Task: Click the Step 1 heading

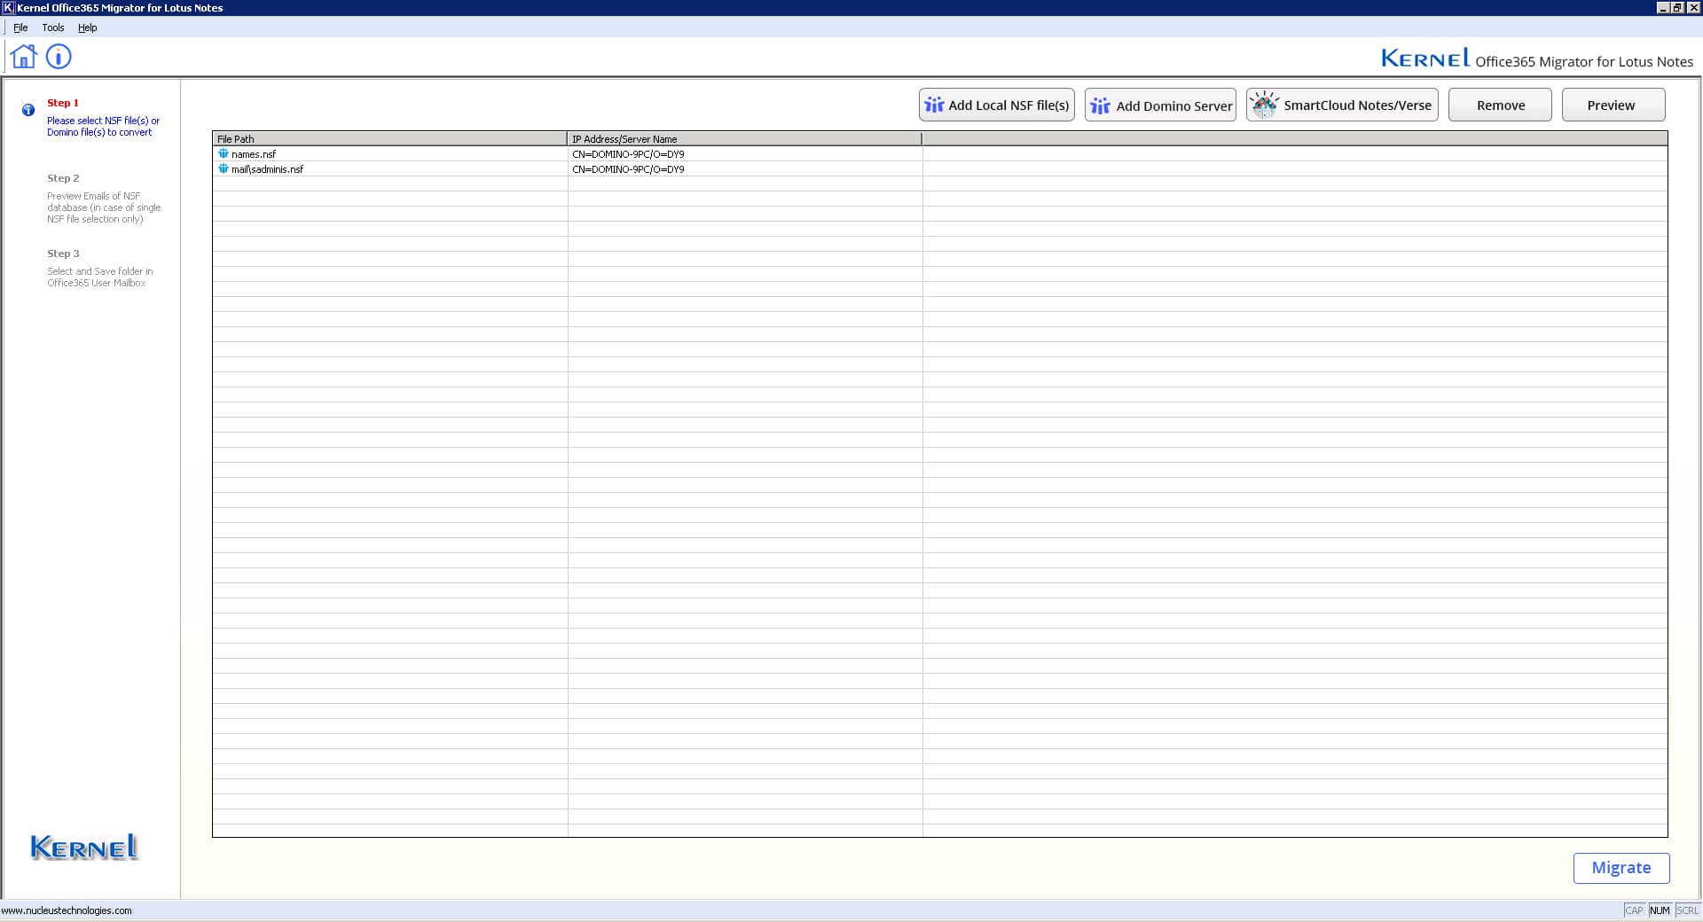Action: pos(63,103)
